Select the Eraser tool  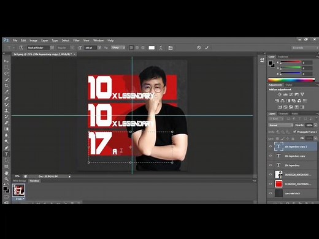click(6, 123)
